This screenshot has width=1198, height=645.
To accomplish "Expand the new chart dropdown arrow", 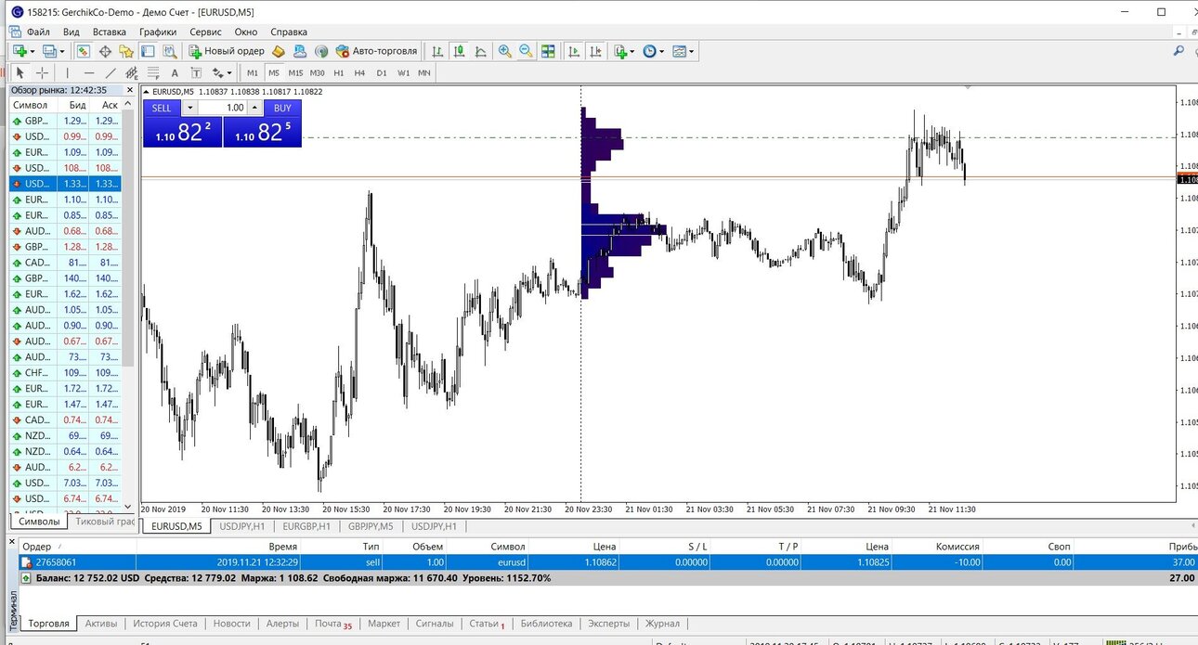I will (33, 51).
